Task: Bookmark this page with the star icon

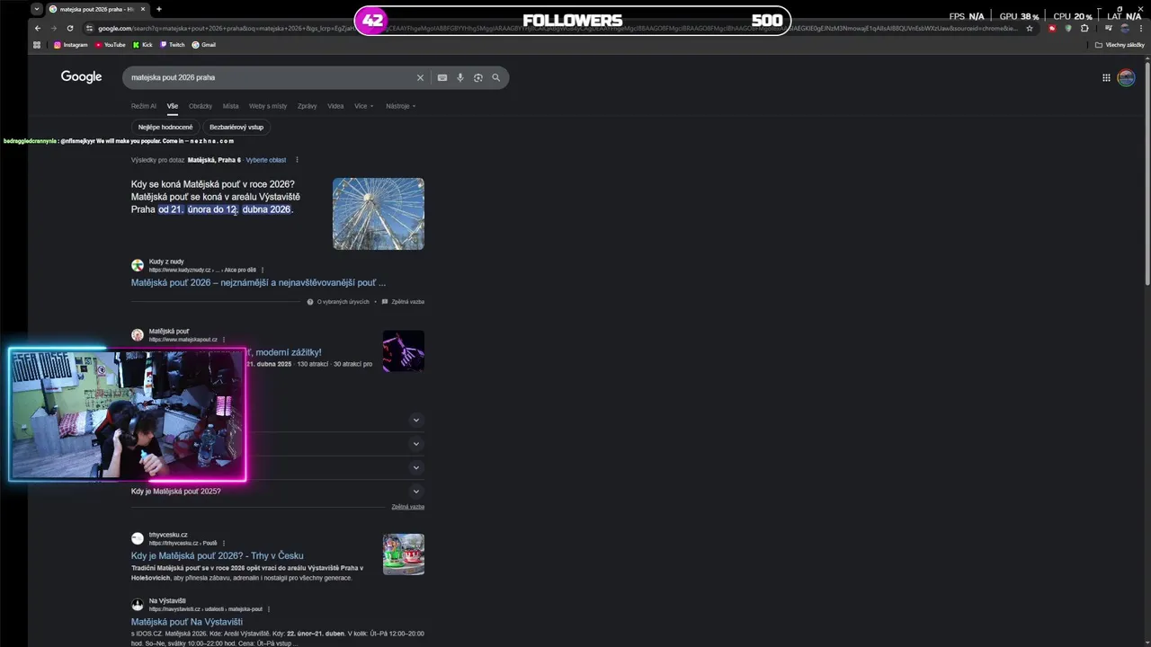Action: coord(1030,28)
